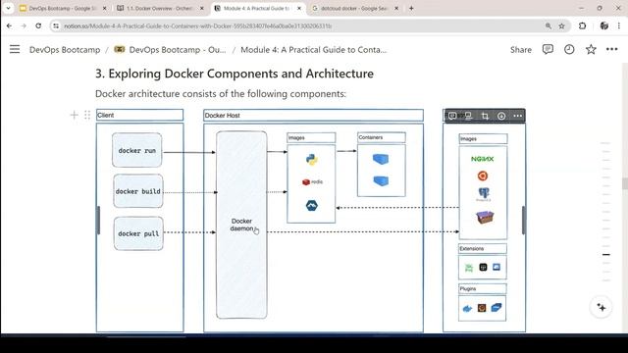
Task: Close the DevOps Bootcamp Google Slides tab
Action: 105,8
